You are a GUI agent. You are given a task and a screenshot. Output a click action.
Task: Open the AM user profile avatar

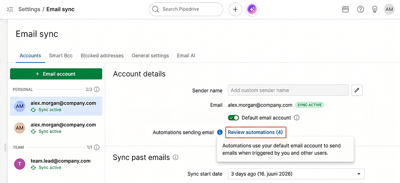[389, 9]
